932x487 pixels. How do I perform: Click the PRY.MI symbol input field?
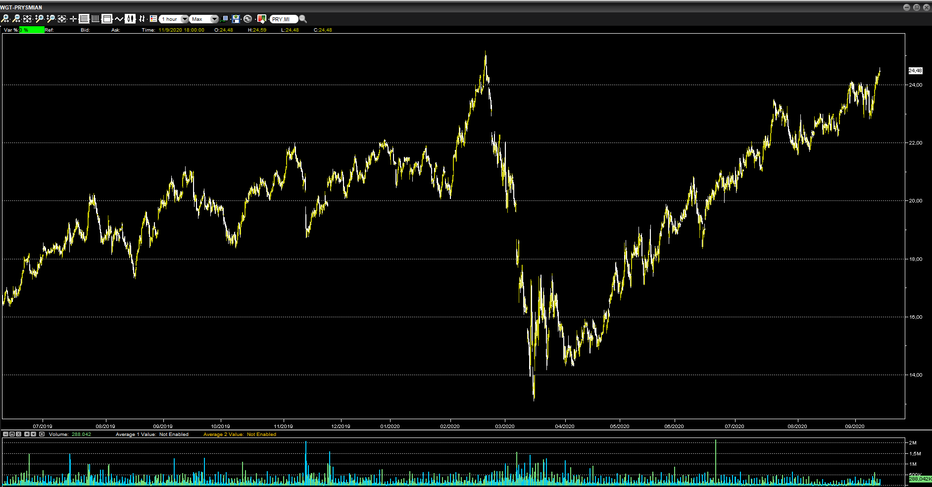click(283, 19)
